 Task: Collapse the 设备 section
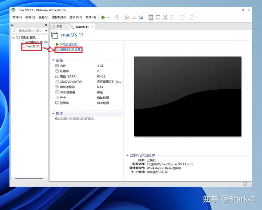(x=53, y=60)
